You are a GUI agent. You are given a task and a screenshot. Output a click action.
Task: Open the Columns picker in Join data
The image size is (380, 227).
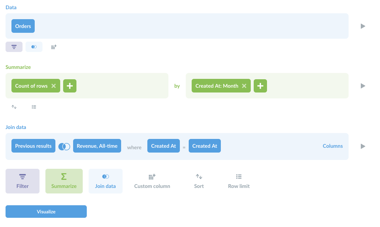tap(332, 146)
